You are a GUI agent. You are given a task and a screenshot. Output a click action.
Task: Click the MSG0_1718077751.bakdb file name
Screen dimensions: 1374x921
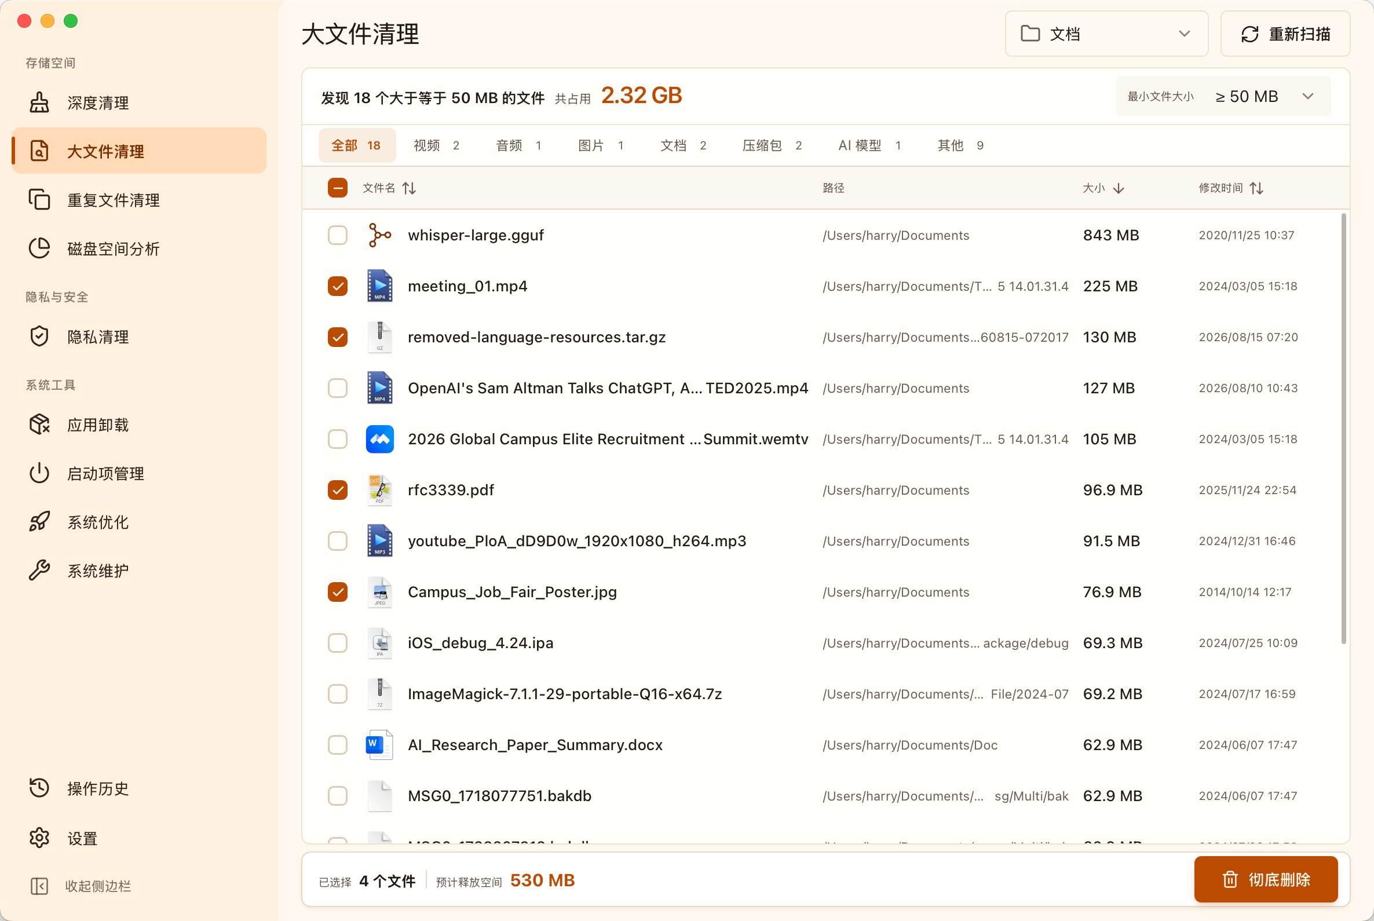click(499, 796)
